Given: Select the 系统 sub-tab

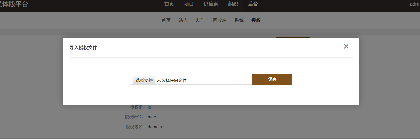Looking at the screenshot, I should pyautogui.click(x=239, y=20).
